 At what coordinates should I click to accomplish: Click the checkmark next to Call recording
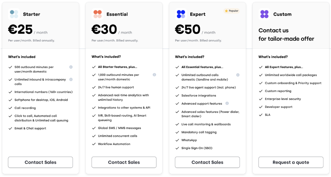(10, 108)
